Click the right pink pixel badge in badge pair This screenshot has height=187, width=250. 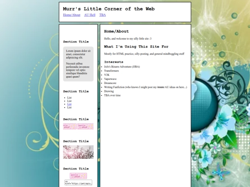[86, 126]
